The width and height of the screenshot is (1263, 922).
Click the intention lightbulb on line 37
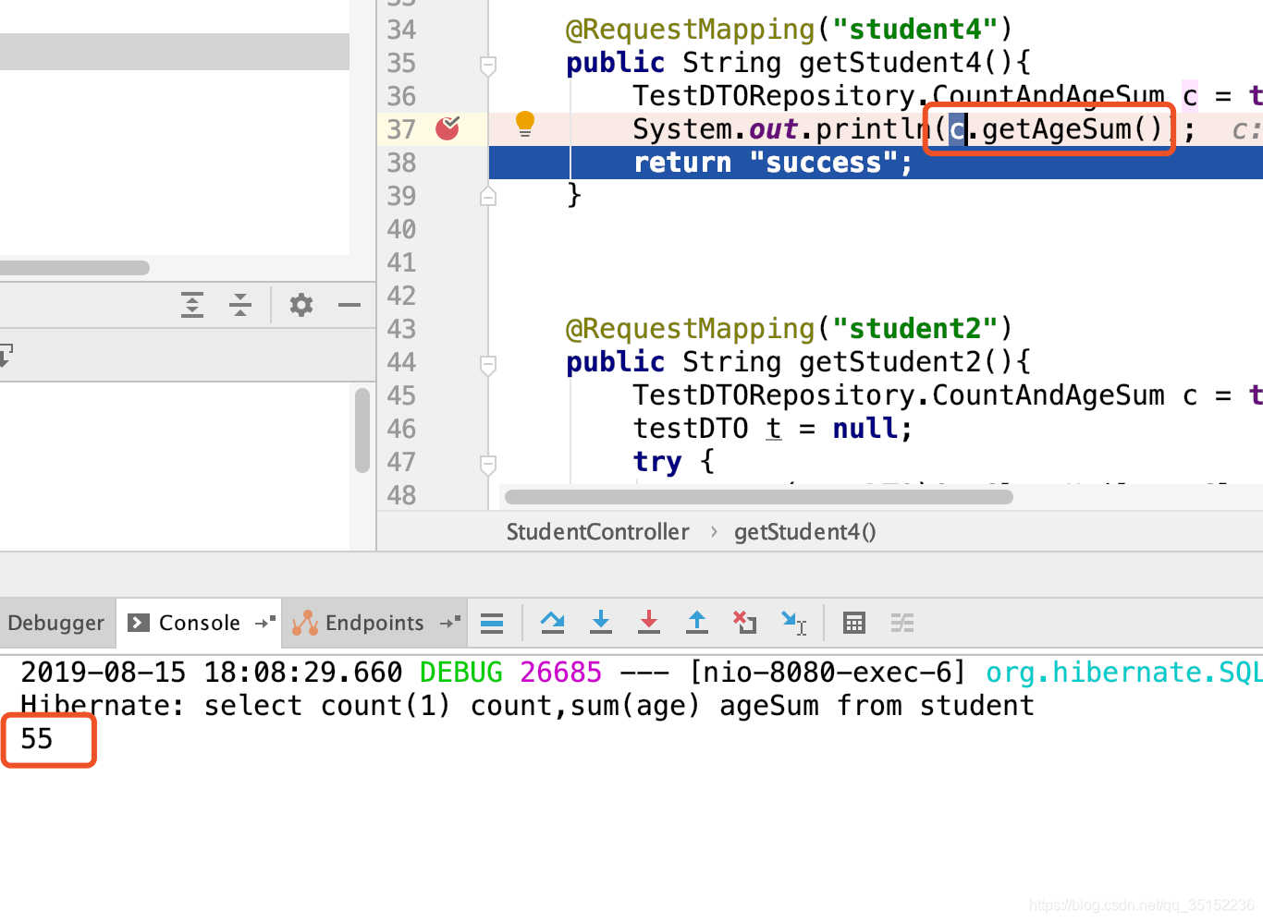point(526,123)
